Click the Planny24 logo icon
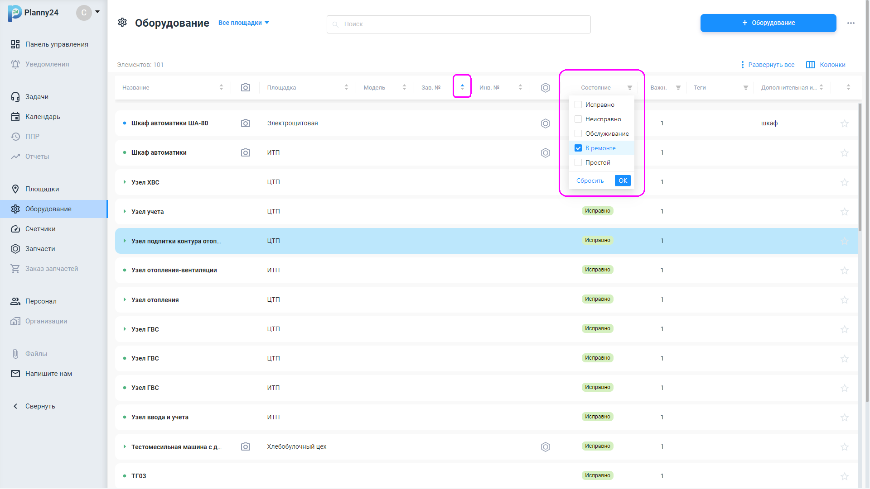Screen dimensions: 870x489 coord(15,13)
